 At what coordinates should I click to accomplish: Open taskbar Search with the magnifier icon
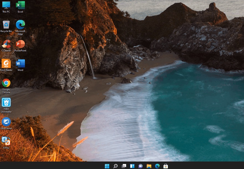point(115,166)
